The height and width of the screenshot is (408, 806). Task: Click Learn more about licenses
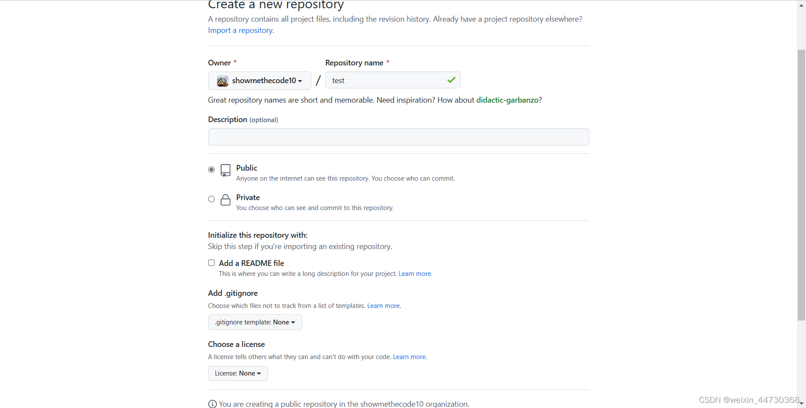[x=409, y=356]
